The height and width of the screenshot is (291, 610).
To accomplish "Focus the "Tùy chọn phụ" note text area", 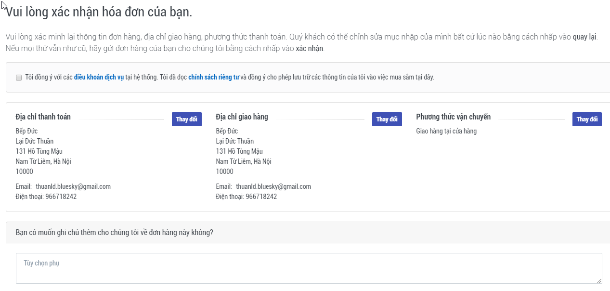I will pyautogui.click(x=308, y=268).
